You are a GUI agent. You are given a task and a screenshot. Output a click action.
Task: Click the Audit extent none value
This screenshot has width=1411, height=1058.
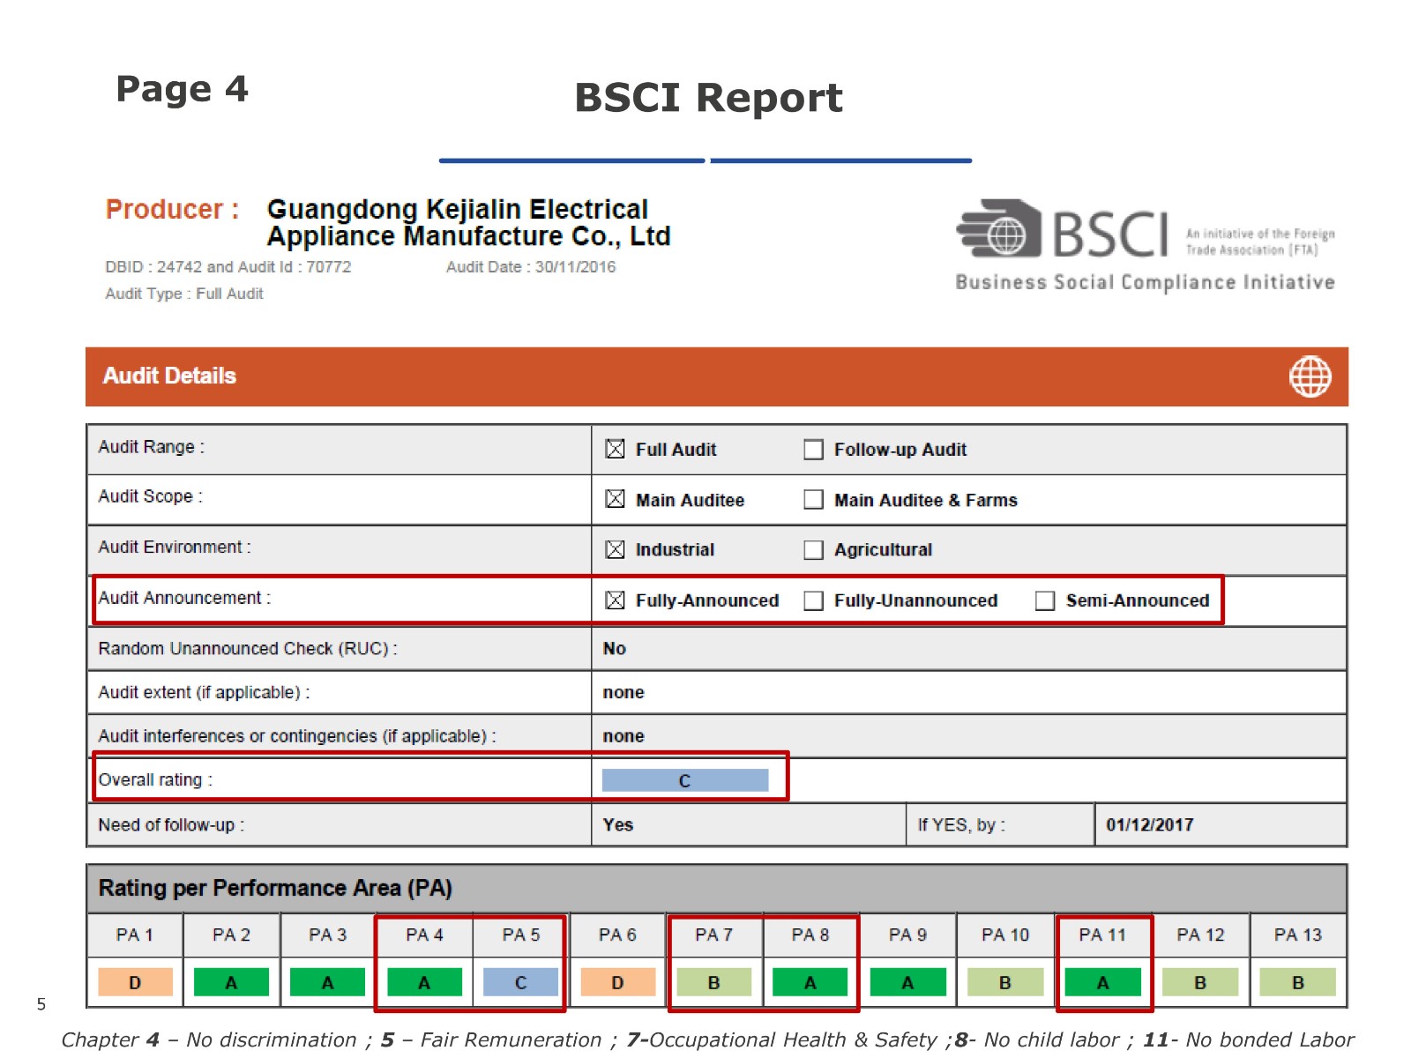coord(623,692)
